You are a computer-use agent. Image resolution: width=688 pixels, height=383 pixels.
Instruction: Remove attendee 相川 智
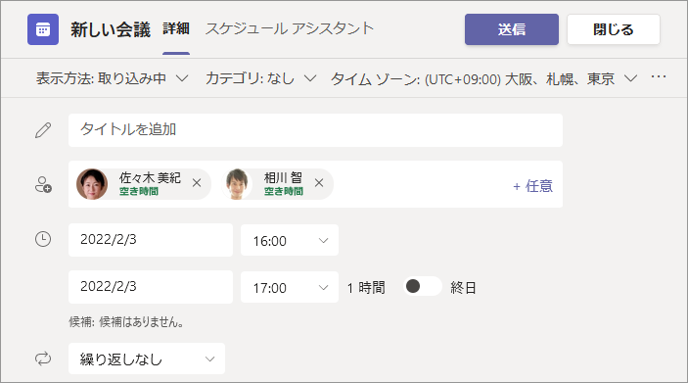(x=319, y=183)
